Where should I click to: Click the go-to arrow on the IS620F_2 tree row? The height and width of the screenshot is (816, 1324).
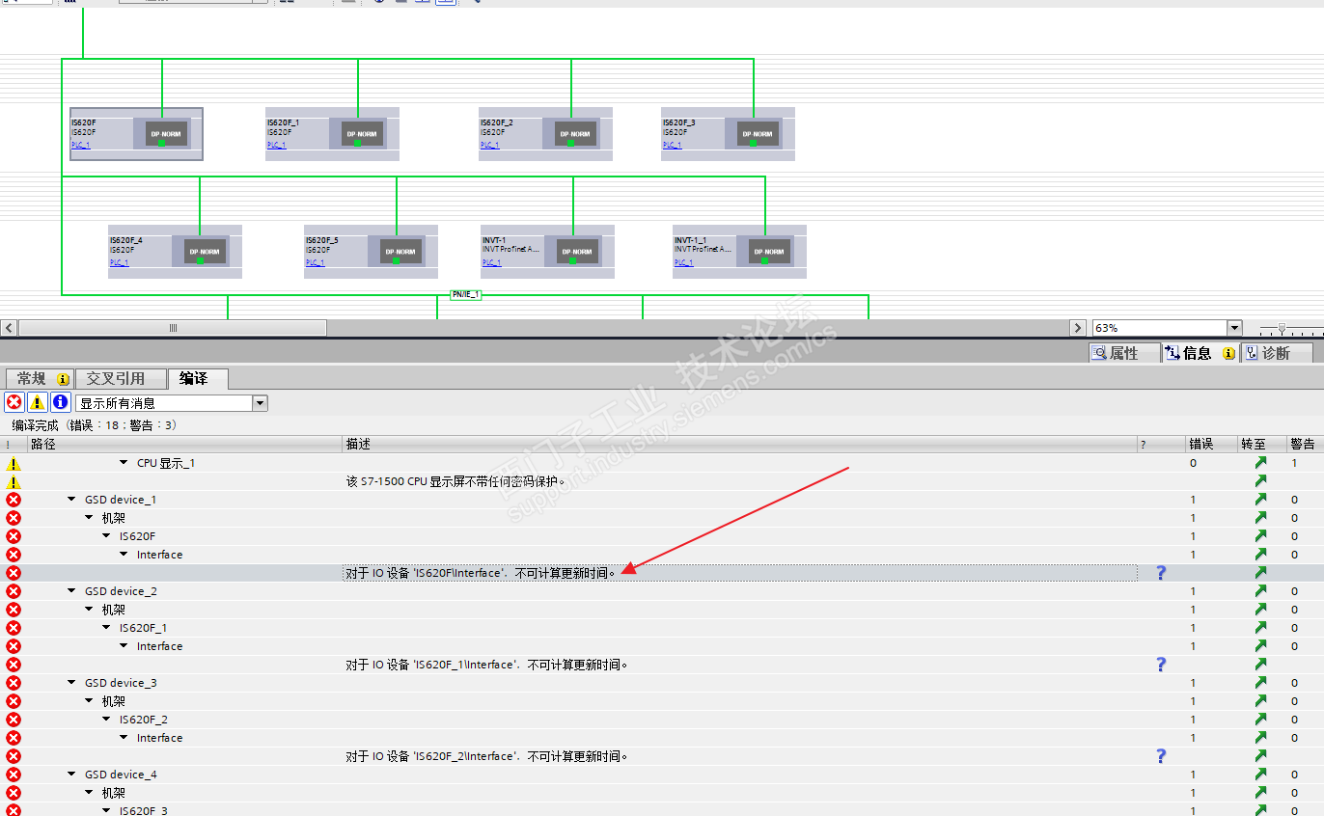1260,720
